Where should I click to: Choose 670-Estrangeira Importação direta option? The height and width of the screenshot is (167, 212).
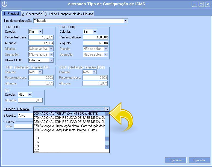69,126
